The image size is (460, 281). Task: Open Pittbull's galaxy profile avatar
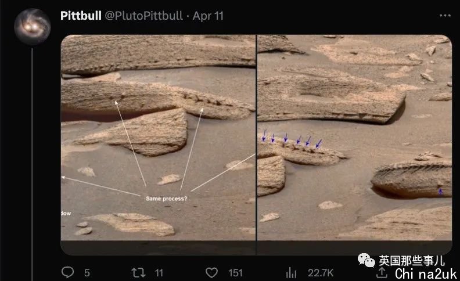pos(32,27)
